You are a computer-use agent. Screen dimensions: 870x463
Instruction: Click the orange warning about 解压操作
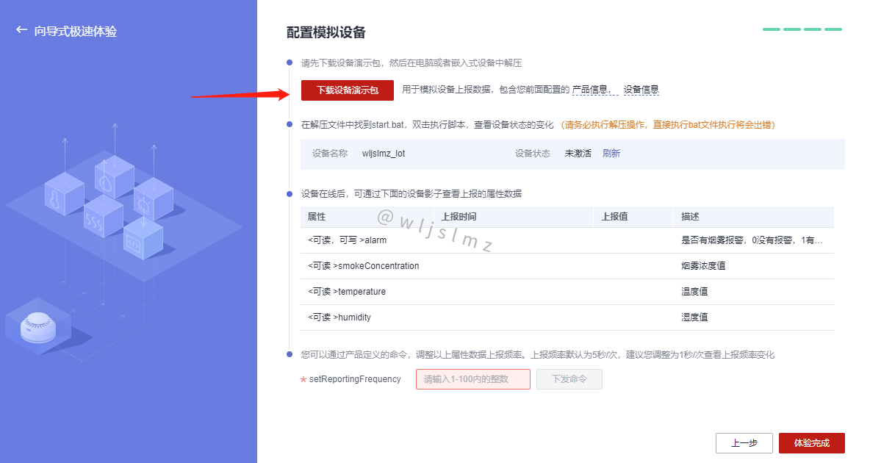[668, 125]
